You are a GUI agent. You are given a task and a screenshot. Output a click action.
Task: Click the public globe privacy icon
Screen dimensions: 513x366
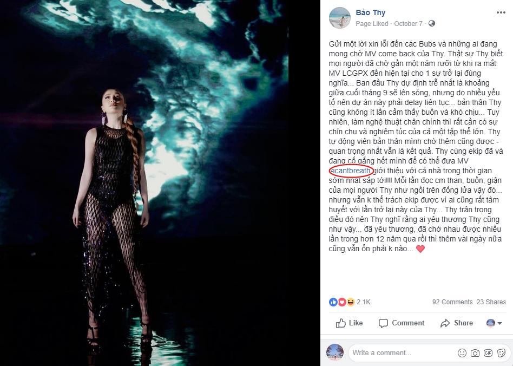[431, 24]
